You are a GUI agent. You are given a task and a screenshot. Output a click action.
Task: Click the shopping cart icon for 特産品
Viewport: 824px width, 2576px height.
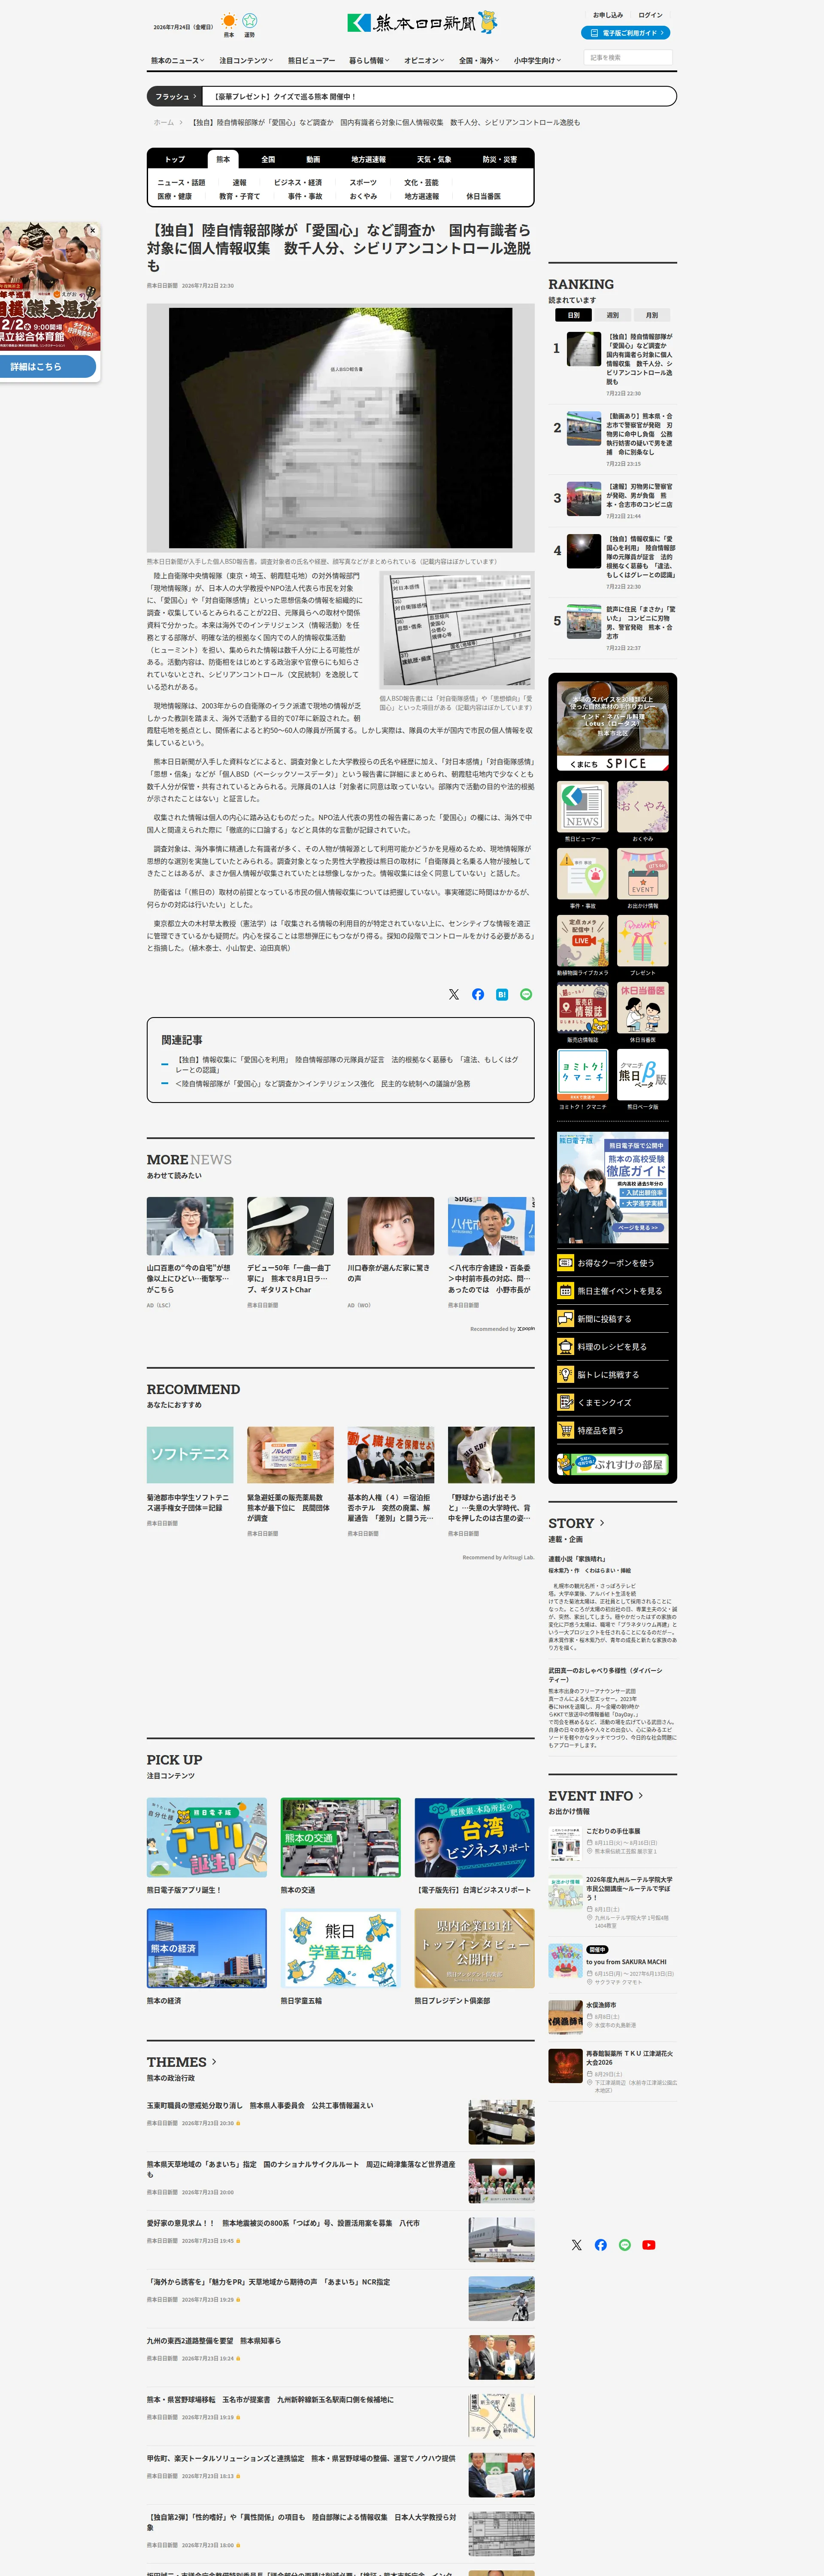(565, 1431)
